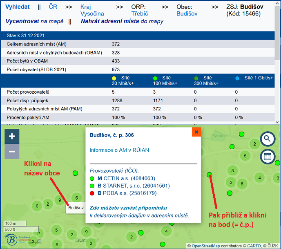The width and height of the screenshot is (281, 249).
Task: Click the Budišov town label on map
Action: pyautogui.click(x=76, y=208)
